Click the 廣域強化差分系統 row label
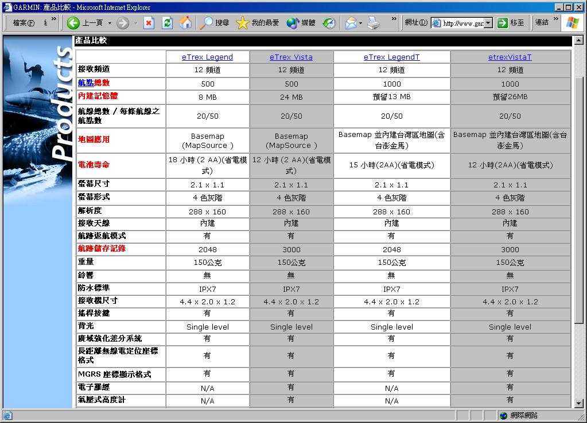 point(110,338)
